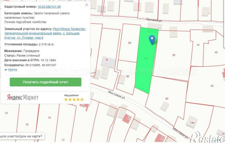
Task: Click the Луговая ул. street label
Action: [x=154, y=20]
